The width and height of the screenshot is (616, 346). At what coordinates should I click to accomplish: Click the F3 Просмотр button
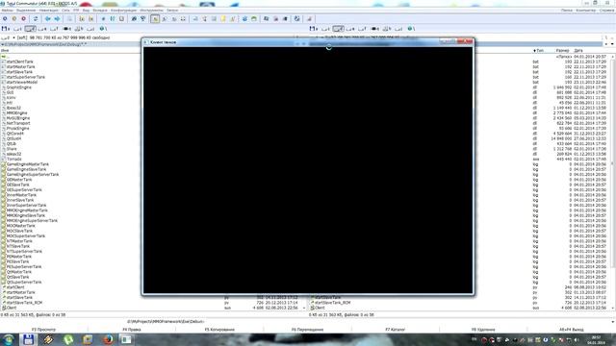(x=43, y=330)
